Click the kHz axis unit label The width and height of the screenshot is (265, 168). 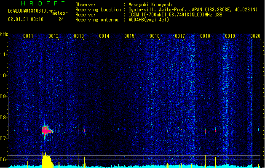[4, 34]
